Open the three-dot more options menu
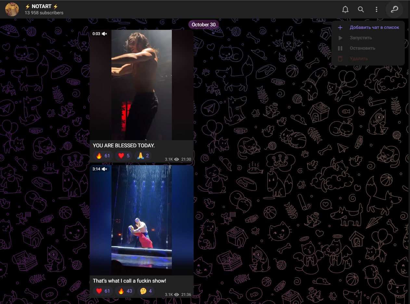This screenshot has width=410, height=304. pos(376,9)
